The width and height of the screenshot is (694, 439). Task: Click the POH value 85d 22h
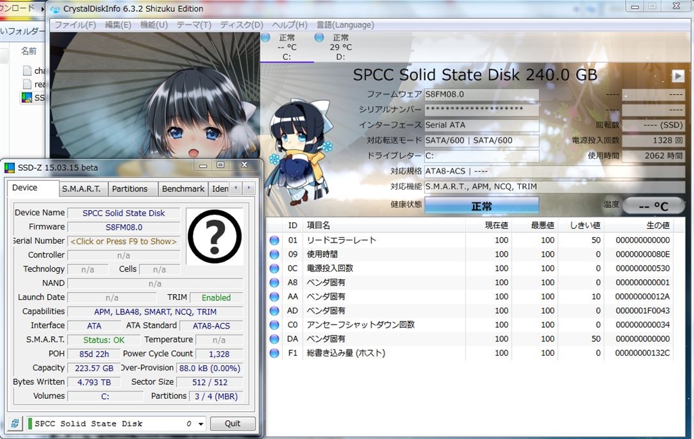point(94,354)
